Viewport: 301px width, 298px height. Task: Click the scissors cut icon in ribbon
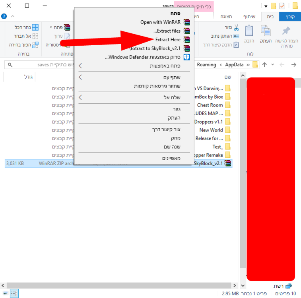236,27
